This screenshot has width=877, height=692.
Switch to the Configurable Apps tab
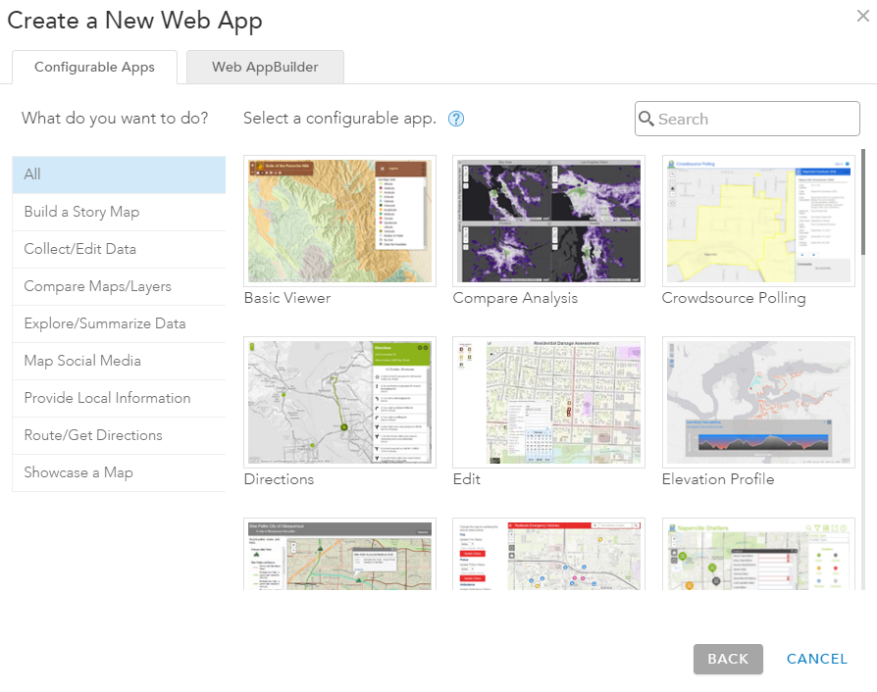click(x=94, y=67)
